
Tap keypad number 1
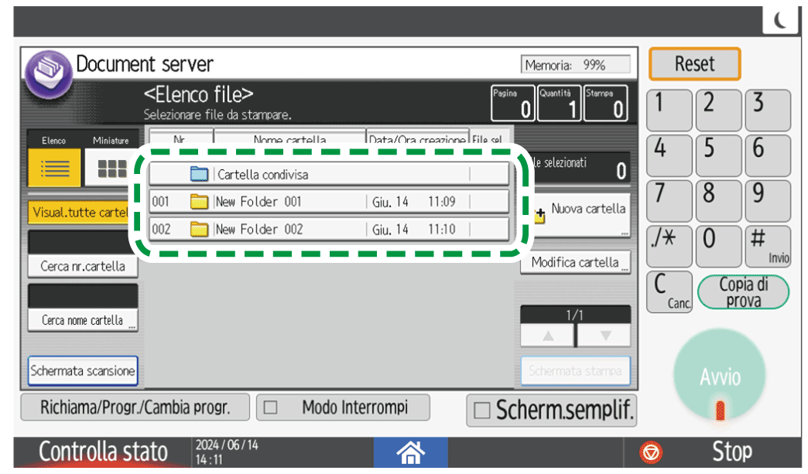(x=669, y=110)
